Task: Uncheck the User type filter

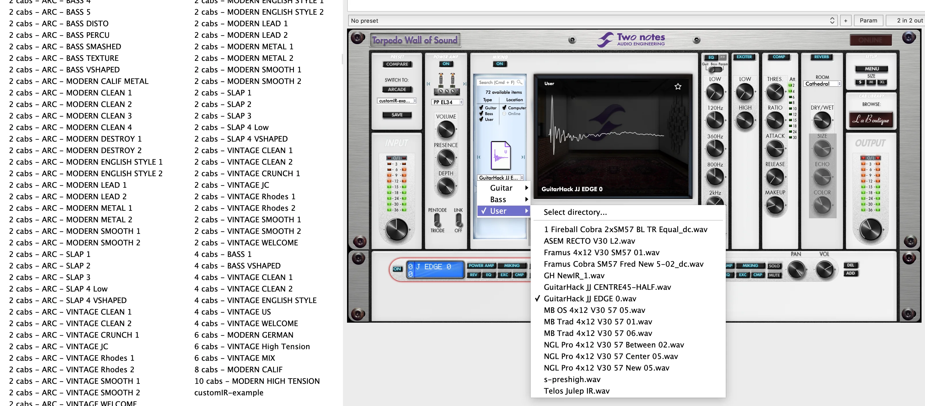Action: point(481,119)
